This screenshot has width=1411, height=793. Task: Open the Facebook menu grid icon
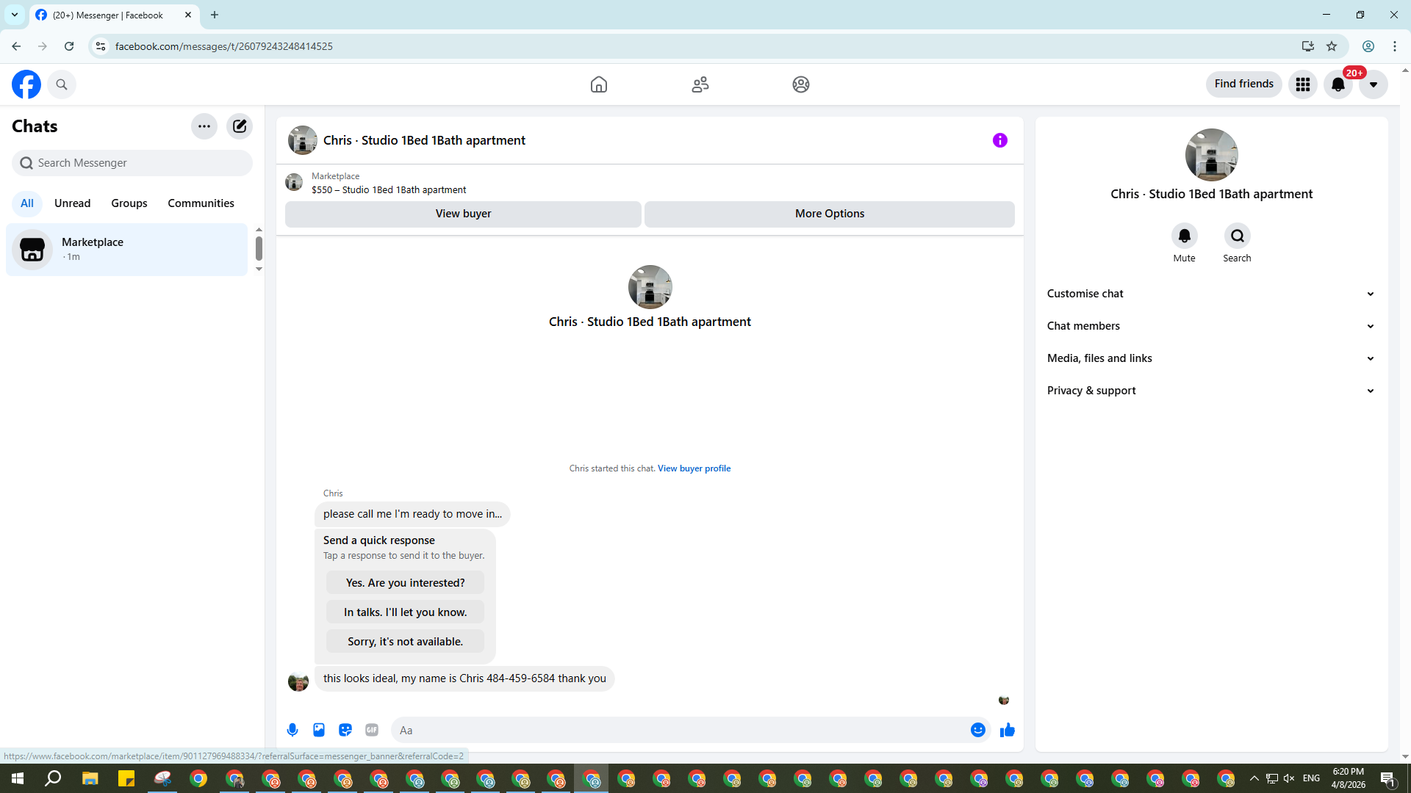coord(1302,84)
